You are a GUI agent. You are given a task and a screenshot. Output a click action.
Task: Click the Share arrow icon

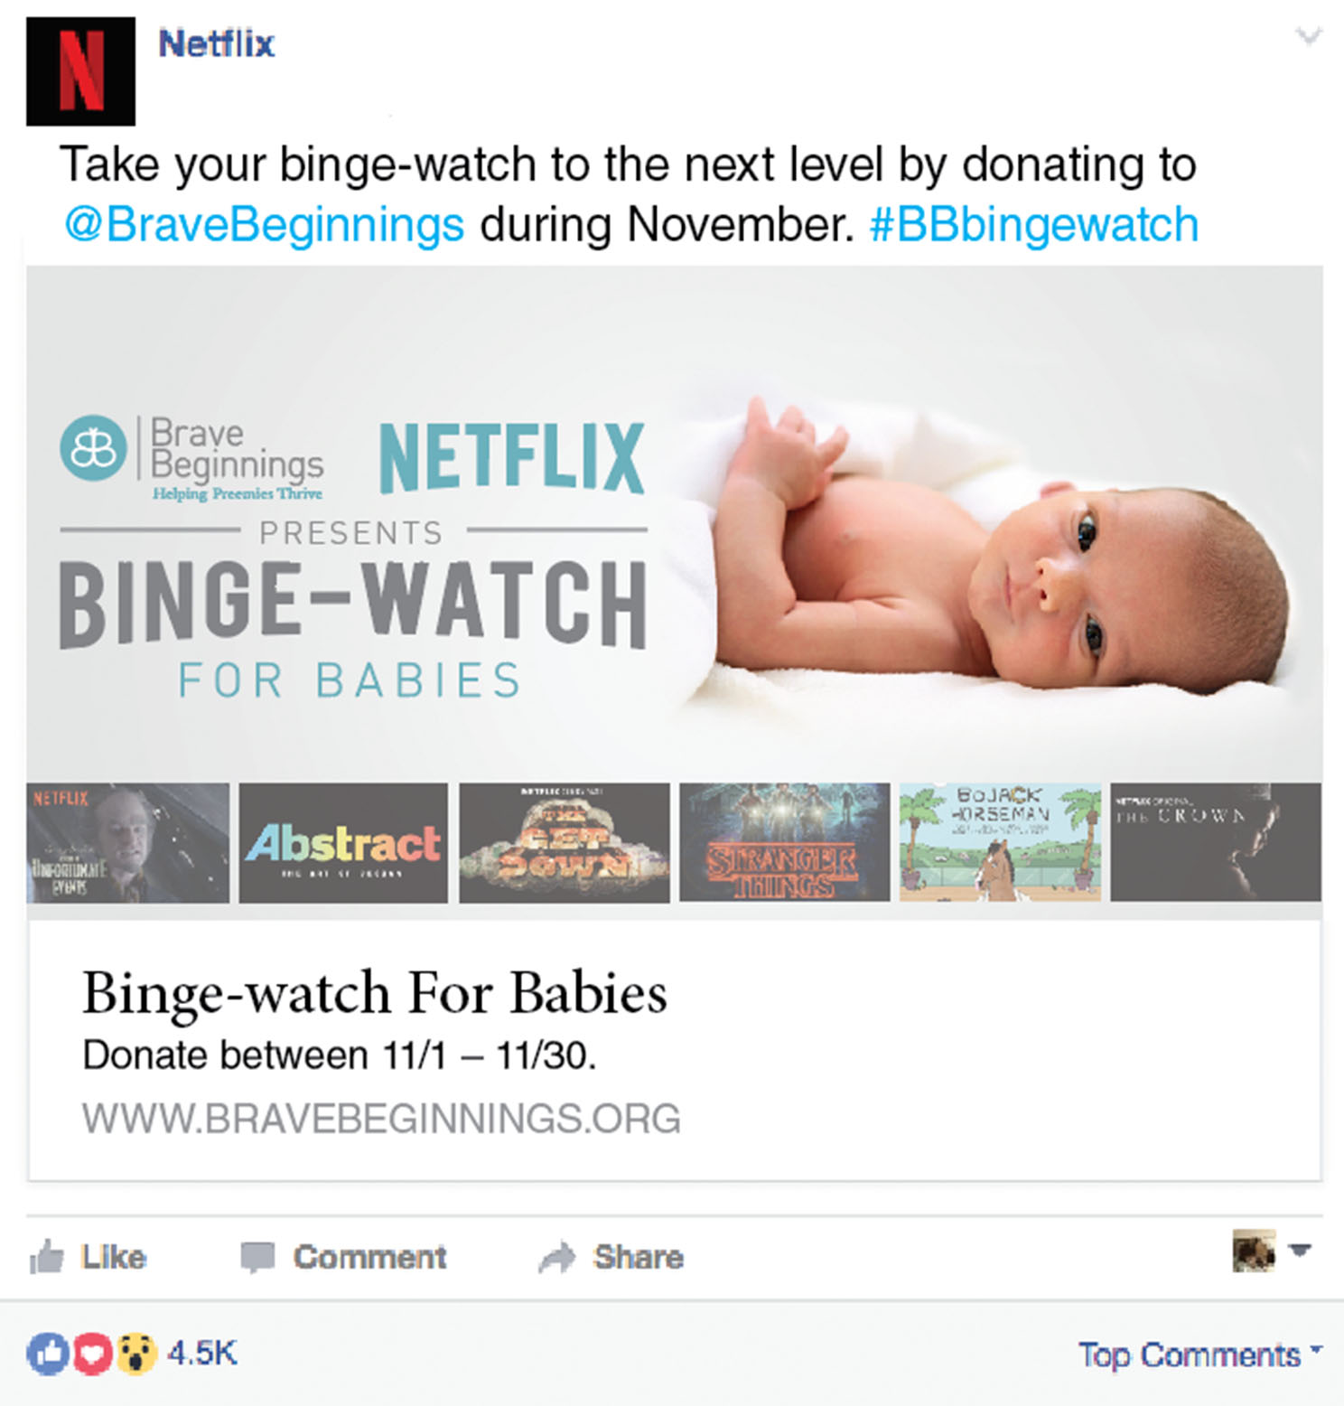[557, 1258]
